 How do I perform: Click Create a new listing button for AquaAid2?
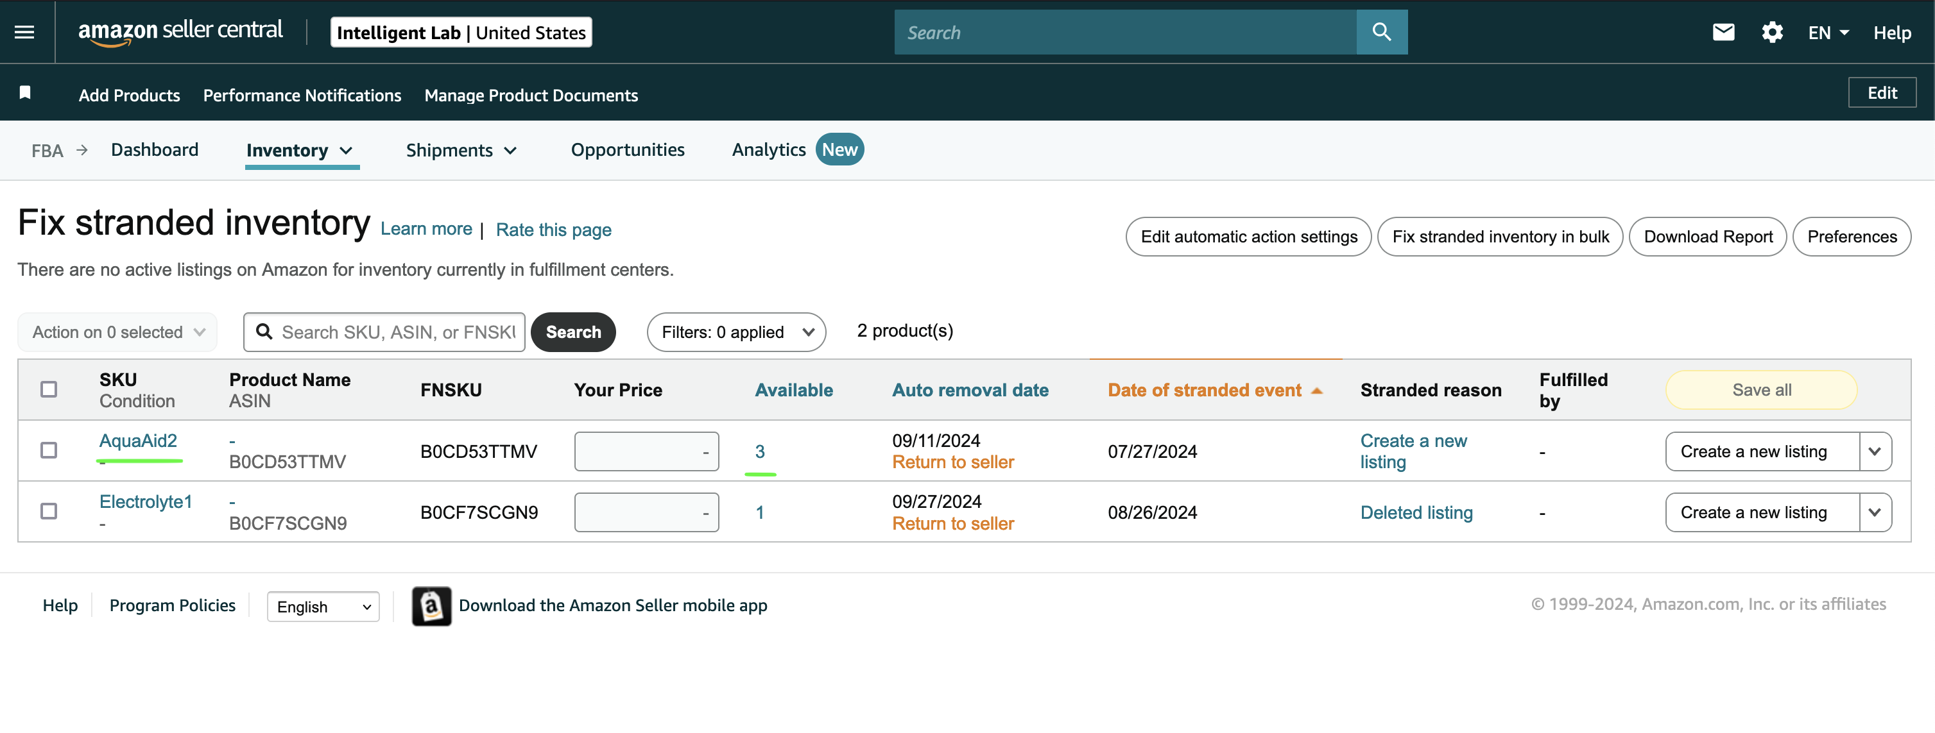1762,451
